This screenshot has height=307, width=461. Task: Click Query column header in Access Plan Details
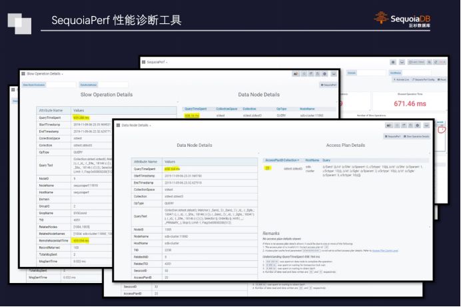click(x=326, y=160)
